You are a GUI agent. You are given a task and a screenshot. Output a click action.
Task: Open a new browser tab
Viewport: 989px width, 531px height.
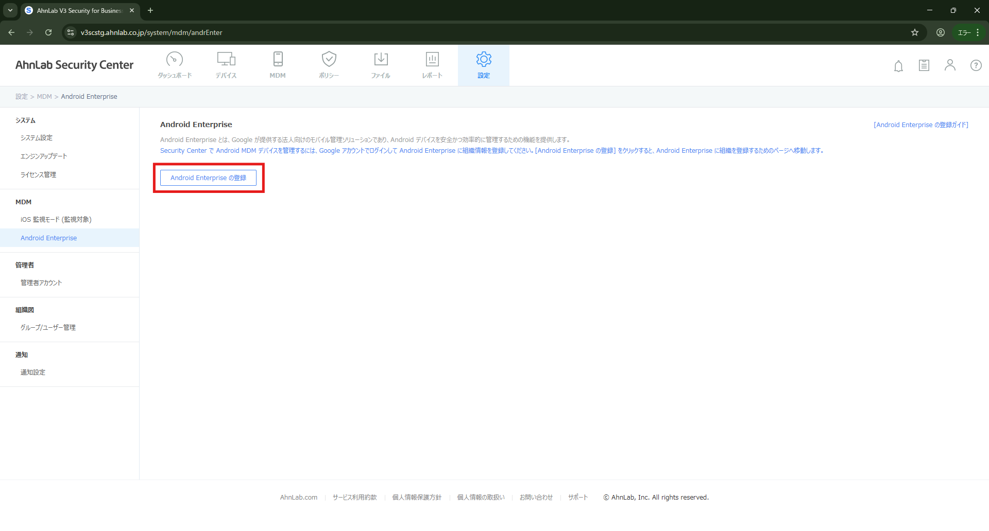[150, 10]
